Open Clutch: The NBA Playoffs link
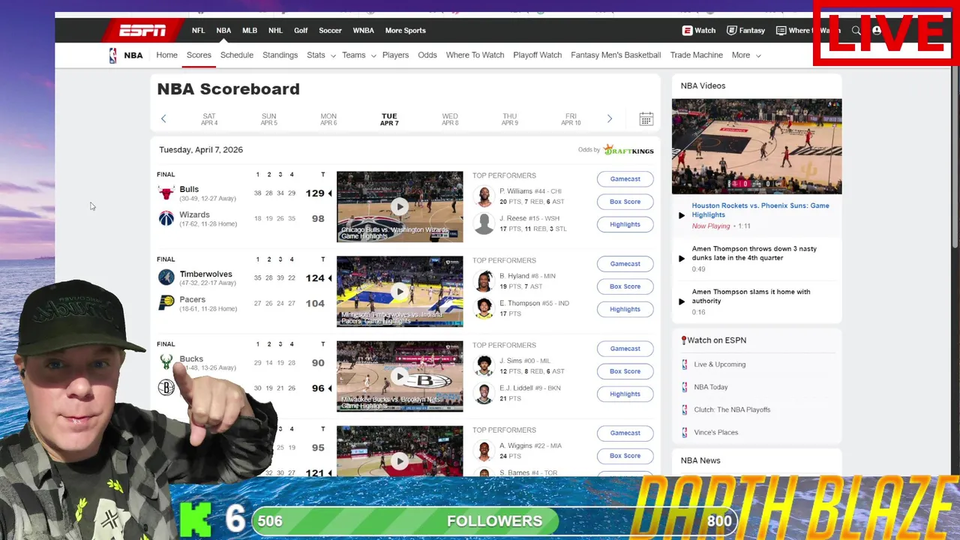Screen dimensions: 960x540 pos(732,409)
